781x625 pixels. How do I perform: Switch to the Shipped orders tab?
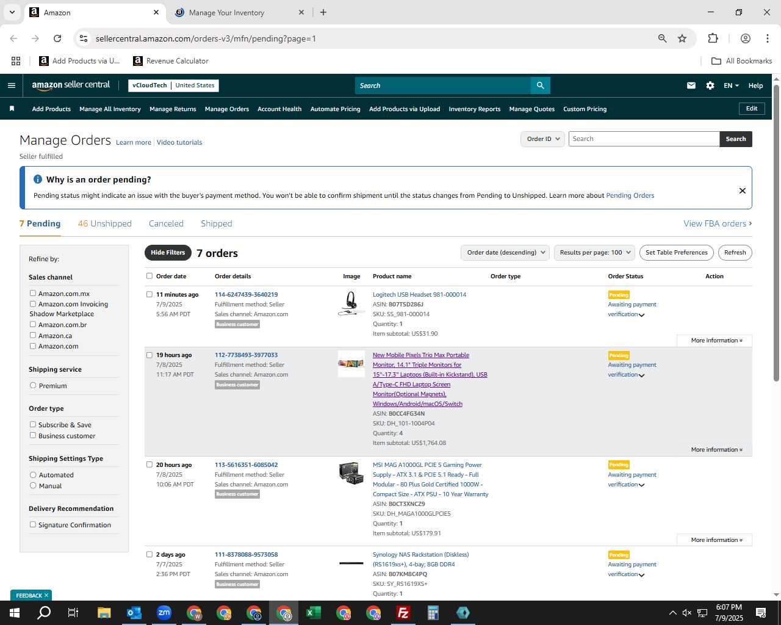pyautogui.click(x=217, y=224)
